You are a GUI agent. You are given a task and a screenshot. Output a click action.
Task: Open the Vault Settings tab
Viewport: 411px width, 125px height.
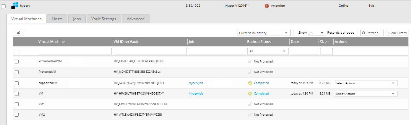tap(104, 19)
